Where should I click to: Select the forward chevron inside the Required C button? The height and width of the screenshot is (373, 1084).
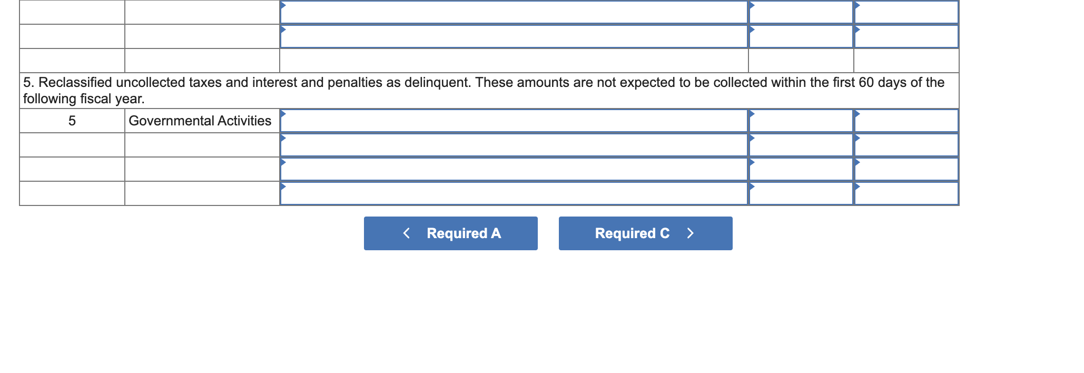tap(691, 233)
